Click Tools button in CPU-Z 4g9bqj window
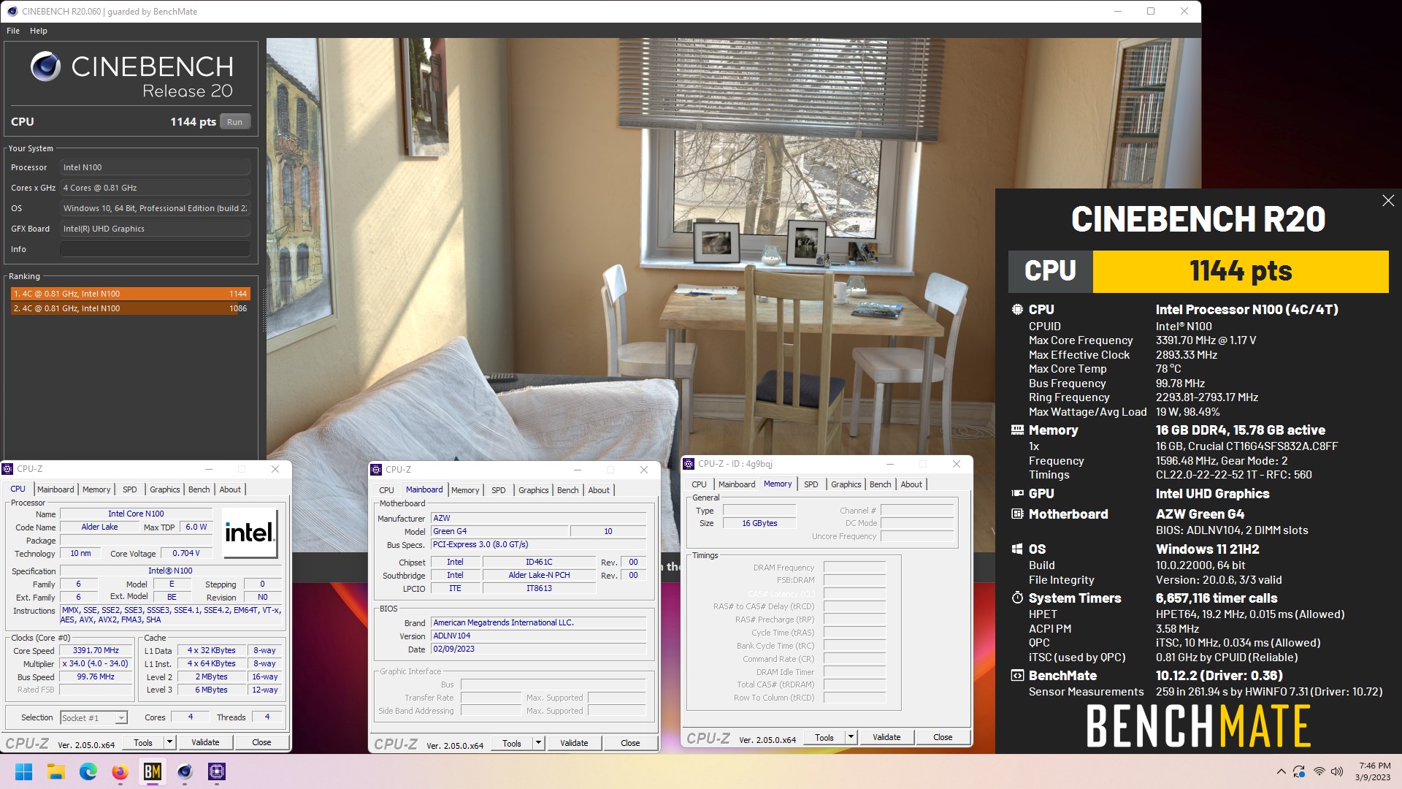 pos(824,737)
